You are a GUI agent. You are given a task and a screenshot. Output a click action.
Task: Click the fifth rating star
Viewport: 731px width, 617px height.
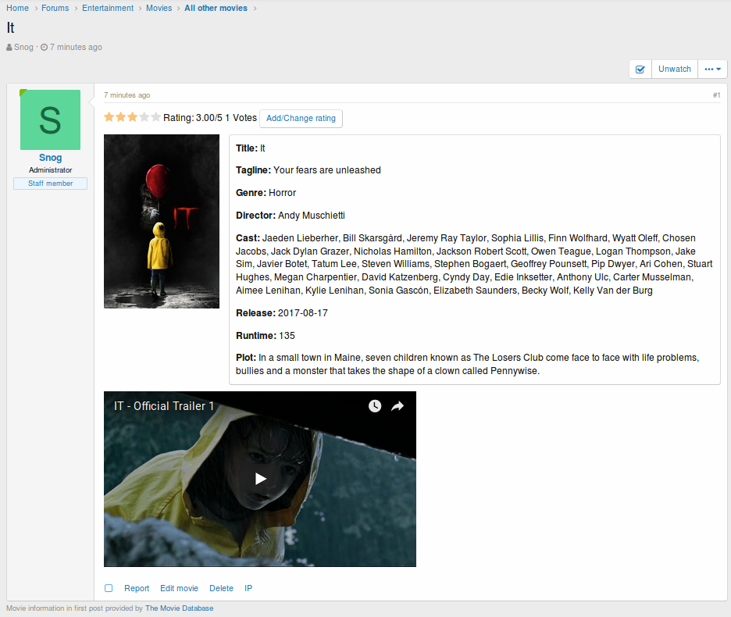point(156,117)
